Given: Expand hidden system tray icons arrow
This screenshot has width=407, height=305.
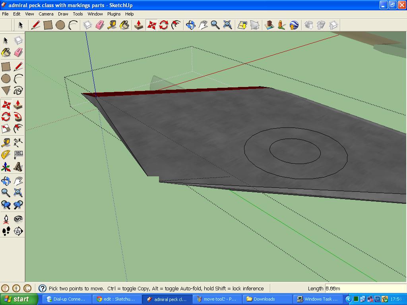Looking at the screenshot, I should click(349, 299).
